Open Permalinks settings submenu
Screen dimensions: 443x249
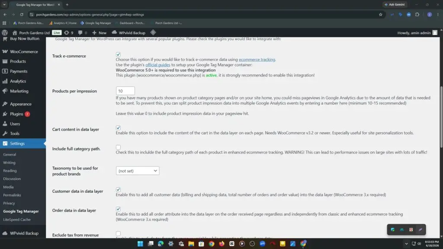tap(12, 195)
